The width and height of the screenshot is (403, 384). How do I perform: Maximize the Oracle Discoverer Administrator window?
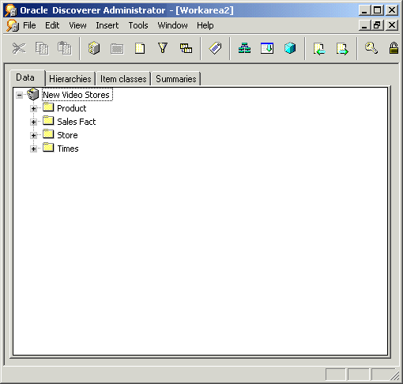point(378,10)
